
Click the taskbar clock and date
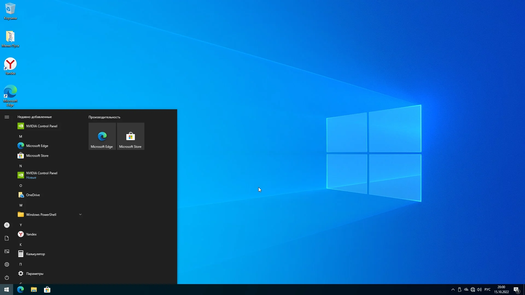pyautogui.click(x=501, y=290)
